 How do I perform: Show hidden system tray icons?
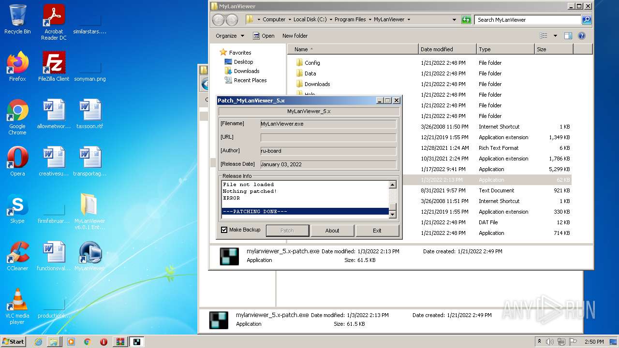[x=539, y=342]
